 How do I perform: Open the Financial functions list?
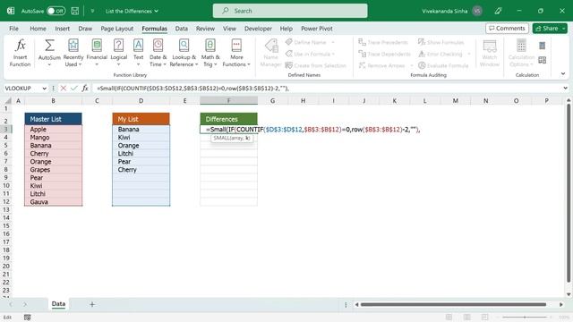[97, 54]
